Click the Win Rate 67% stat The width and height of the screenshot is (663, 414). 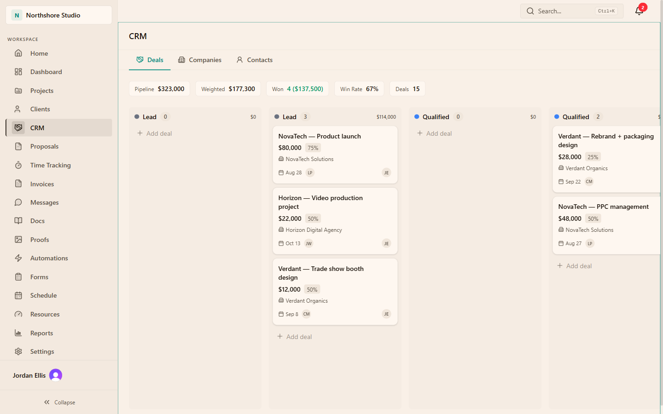coord(359,89)
